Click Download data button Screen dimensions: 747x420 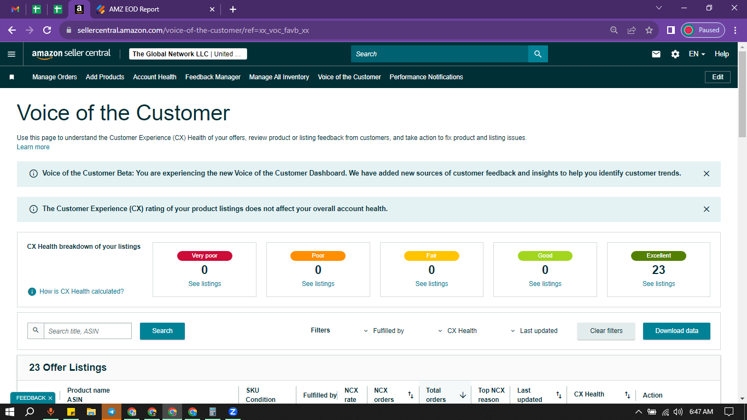pyautogui.click(x=676, y=331)
